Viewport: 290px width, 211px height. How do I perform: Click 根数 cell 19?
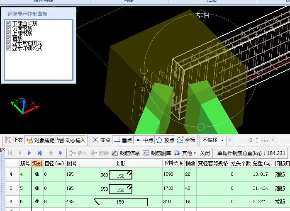190,201
